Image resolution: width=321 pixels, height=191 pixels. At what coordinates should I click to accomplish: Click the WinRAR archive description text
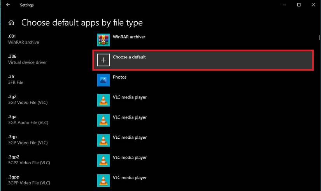(x=24, y=42)
